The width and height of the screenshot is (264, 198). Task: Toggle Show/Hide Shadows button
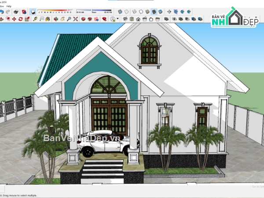33,12
